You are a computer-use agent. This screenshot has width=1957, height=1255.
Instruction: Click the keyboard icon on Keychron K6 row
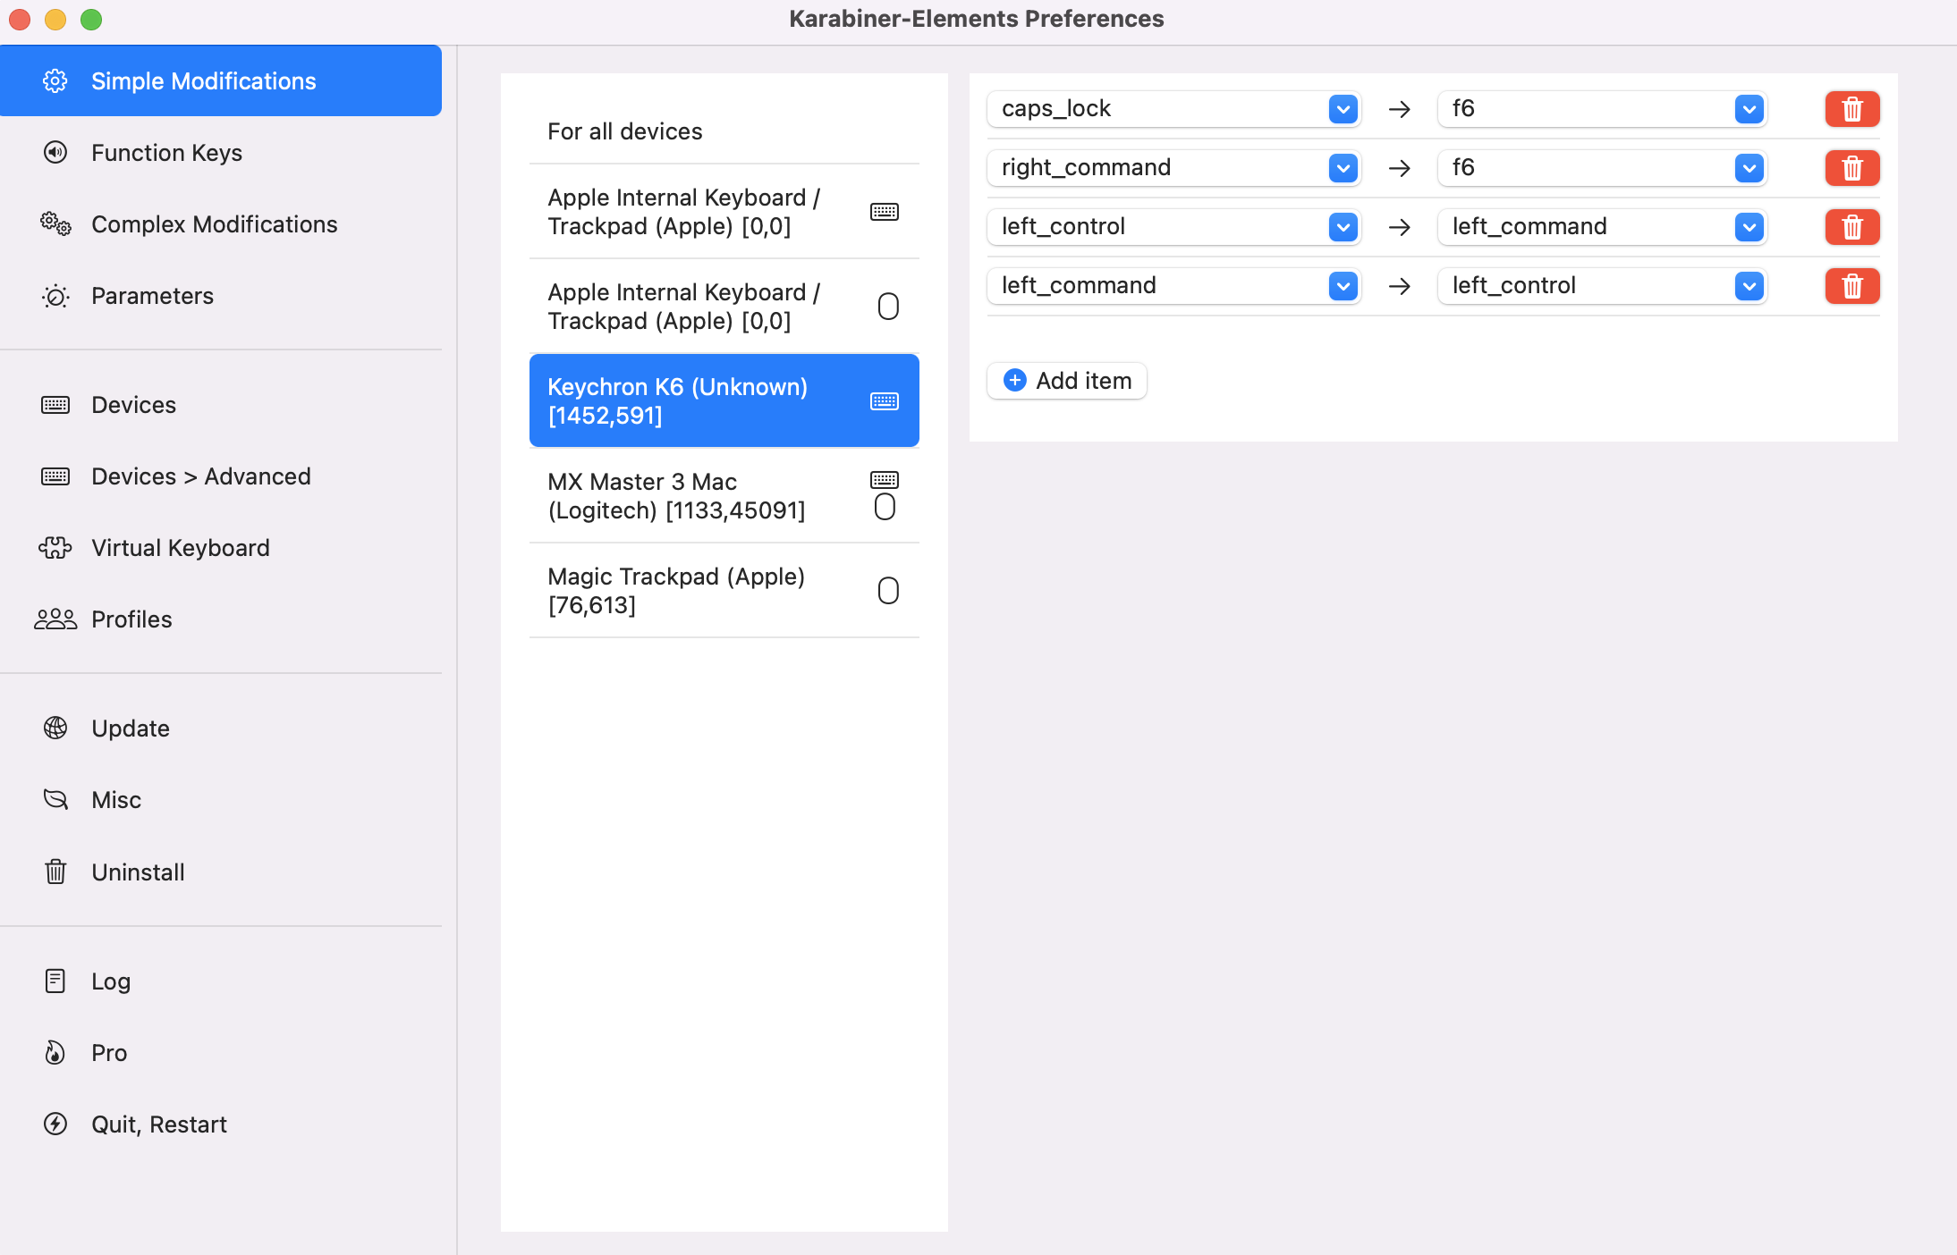tap(884, 401)
